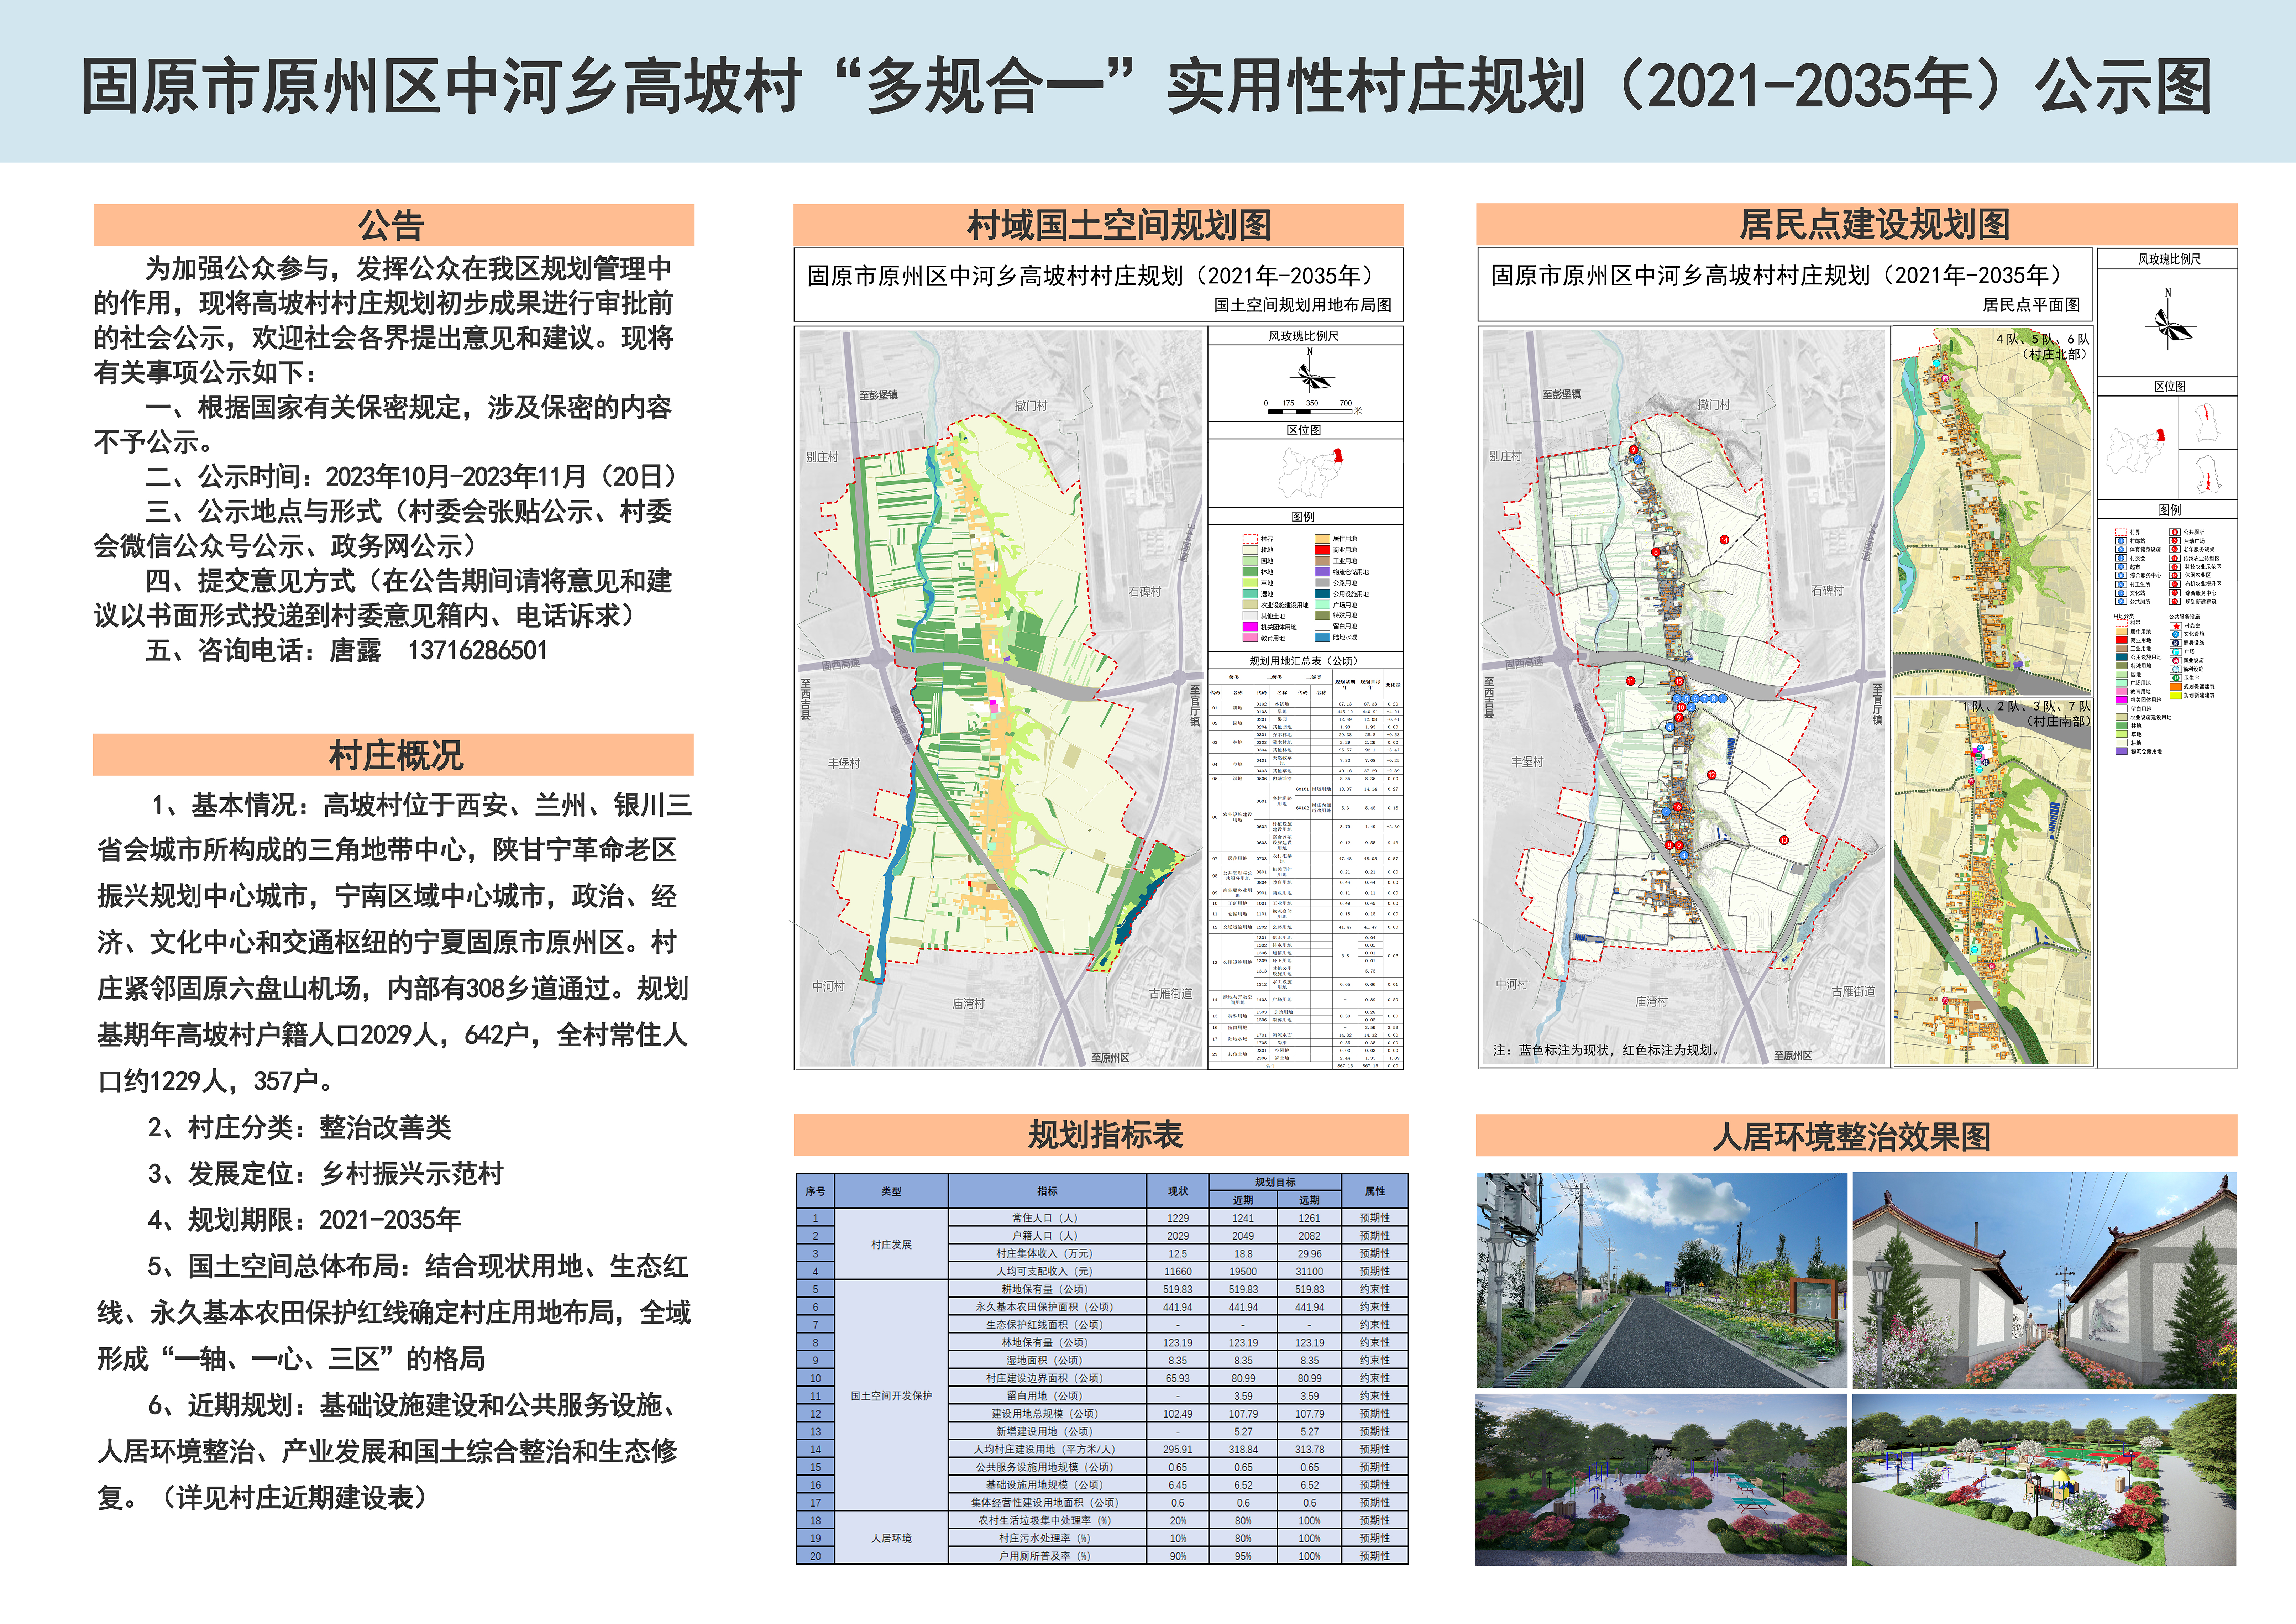The width and height of the screenshot is (2296, 1624).
Task: Click the white-walled alley rendering image
Action: [2044, 1280]
